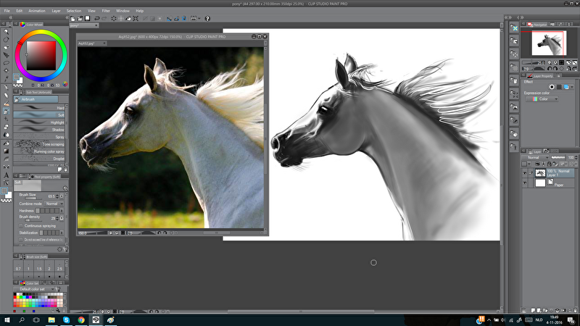Click the Navigator preview thumbnail
Screen dimensions: 580x326
pyautogui.click(x=549, y=43)
